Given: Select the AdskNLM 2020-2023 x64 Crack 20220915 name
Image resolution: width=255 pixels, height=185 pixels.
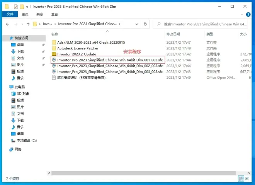Looking at the screenshot, I should coord(91,42).
